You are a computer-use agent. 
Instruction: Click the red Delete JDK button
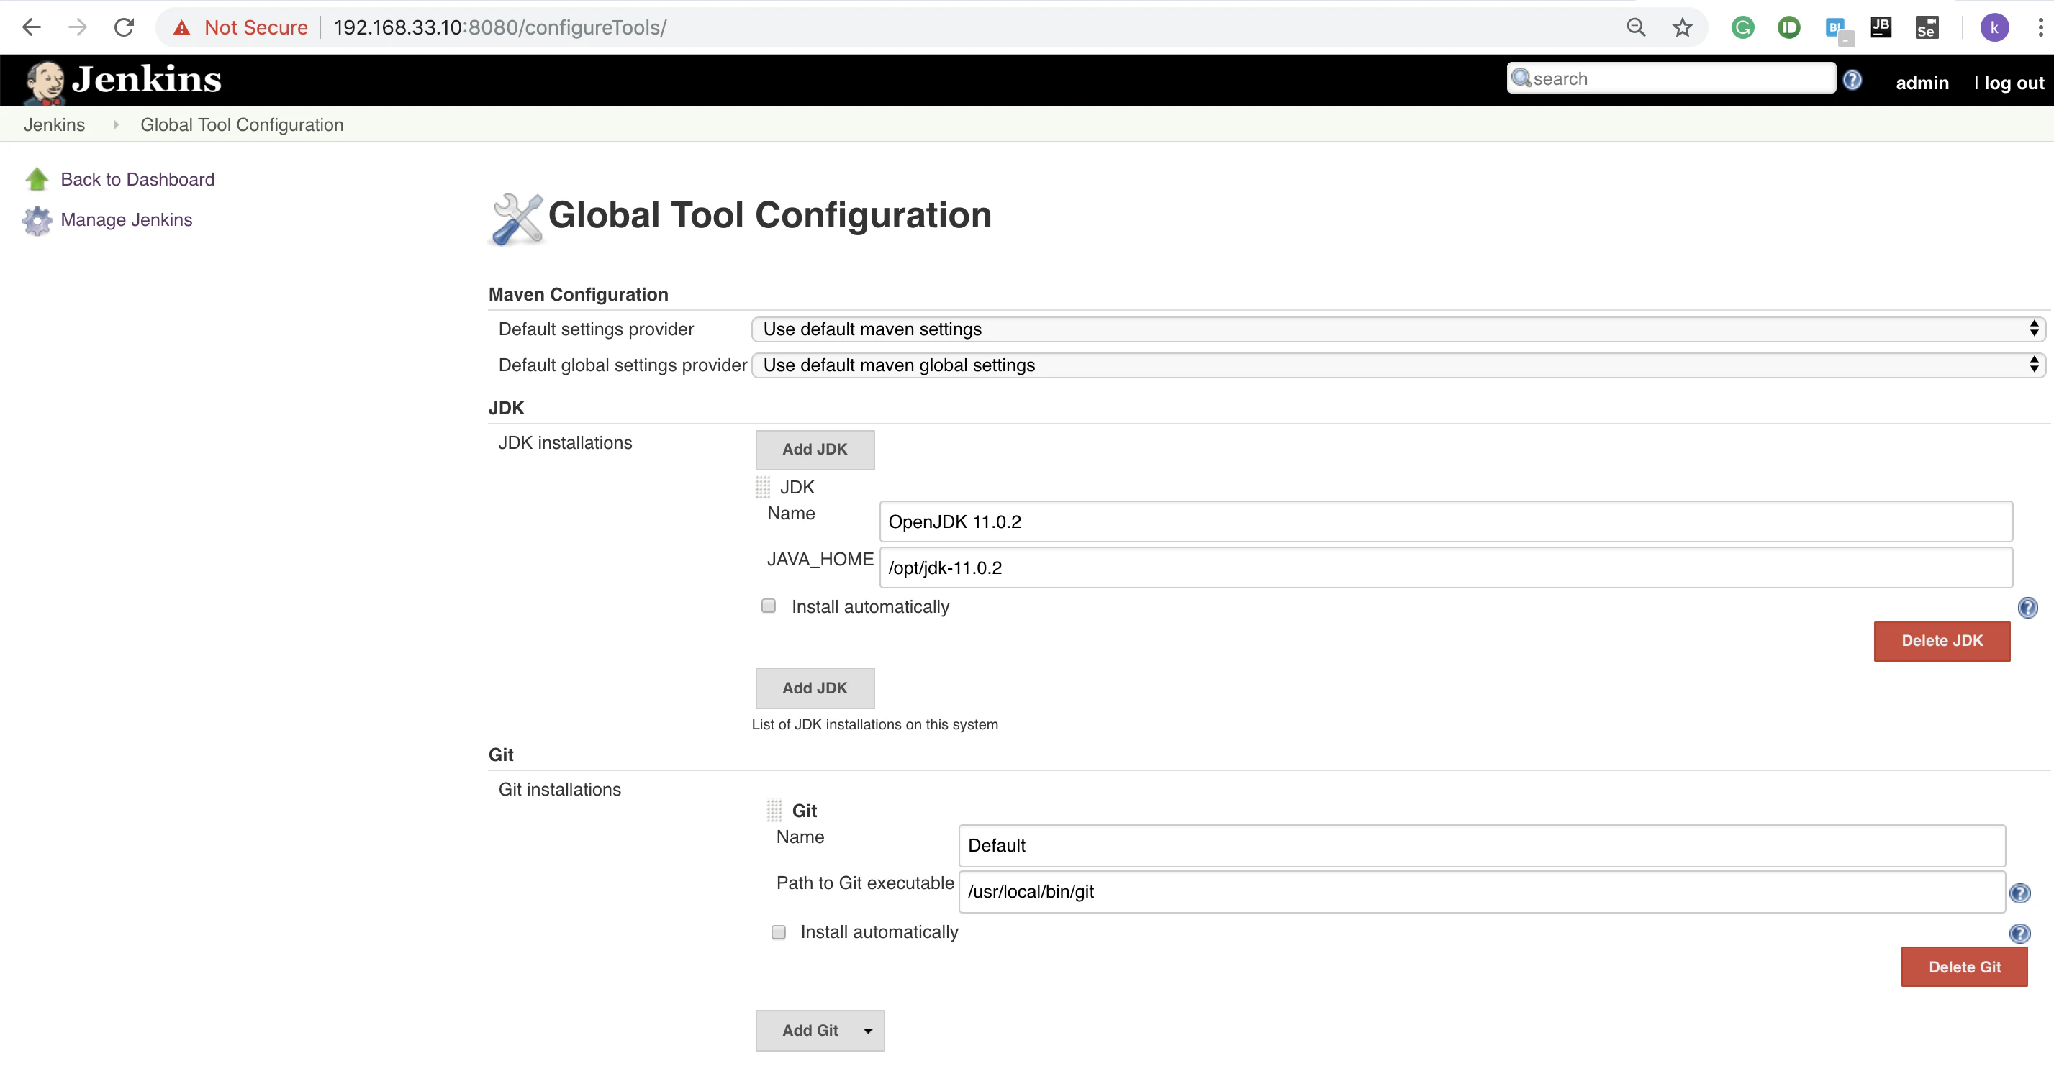click(x=1942, y=642)
